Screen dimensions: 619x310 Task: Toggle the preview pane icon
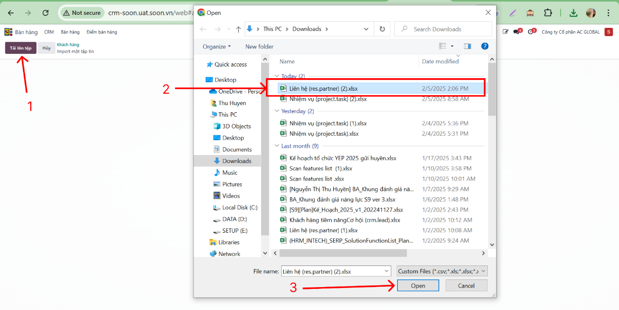(468, 46)
